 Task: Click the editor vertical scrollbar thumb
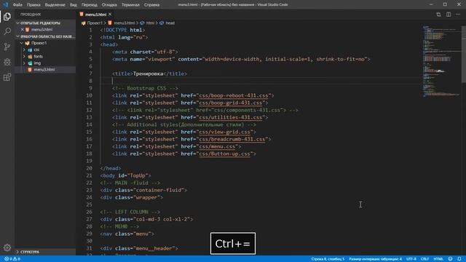pos(464,54)
